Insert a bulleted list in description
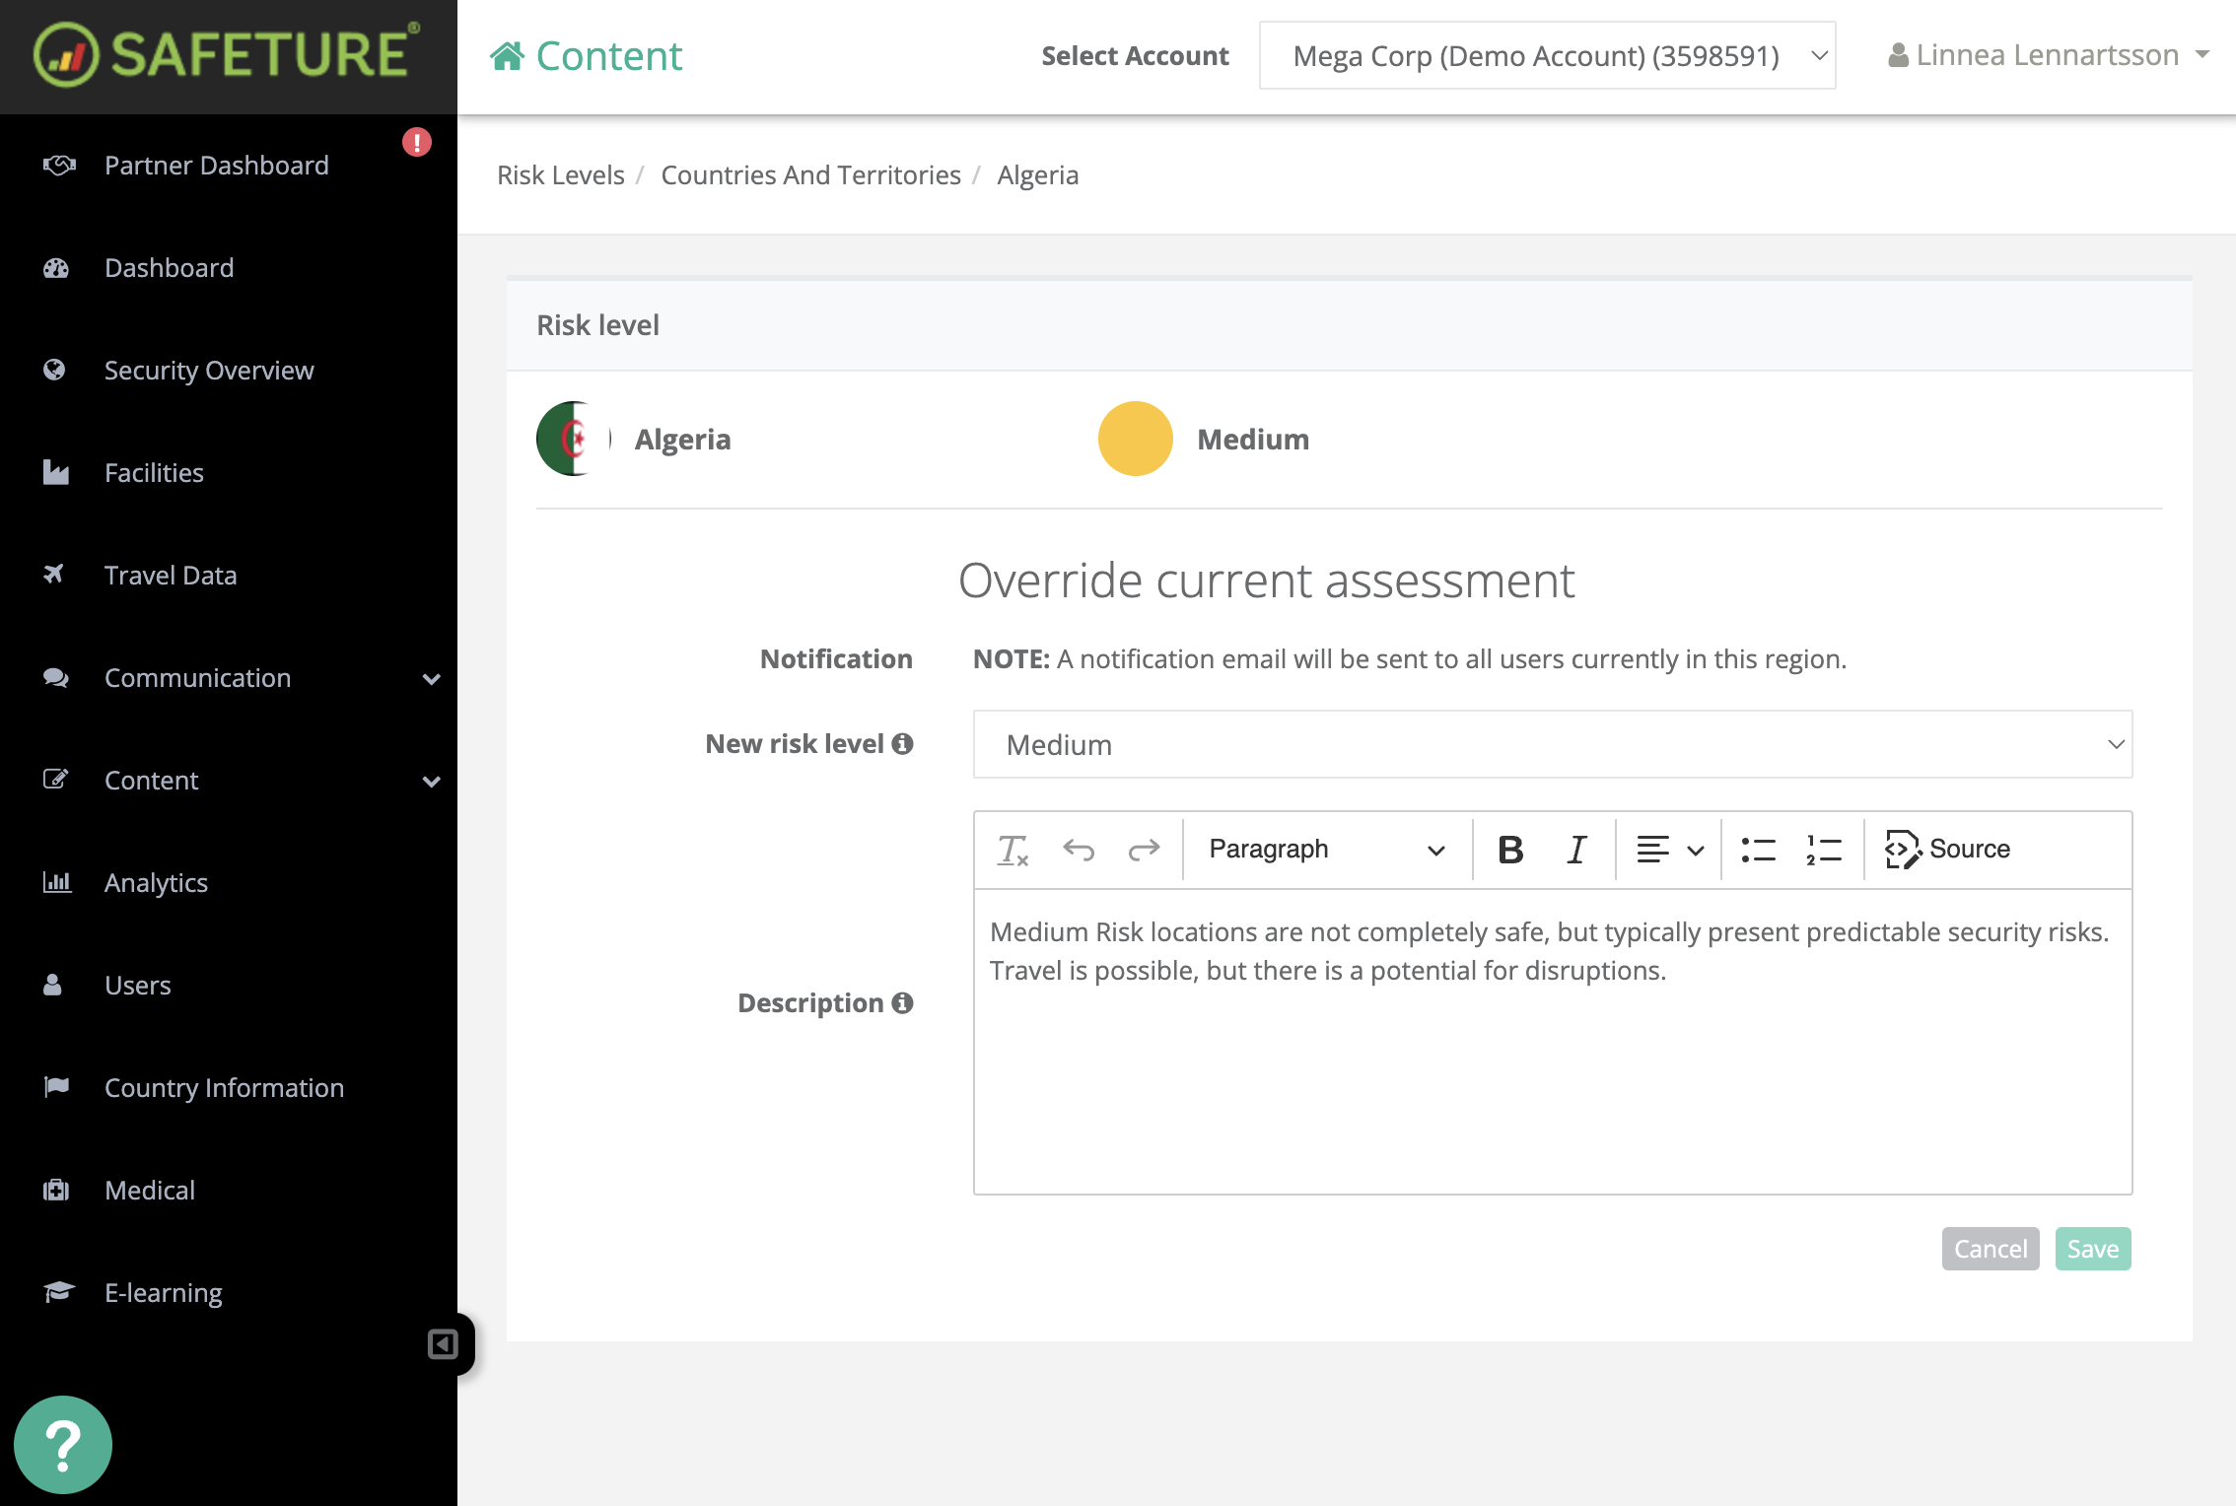 (x=1758, y=850)
